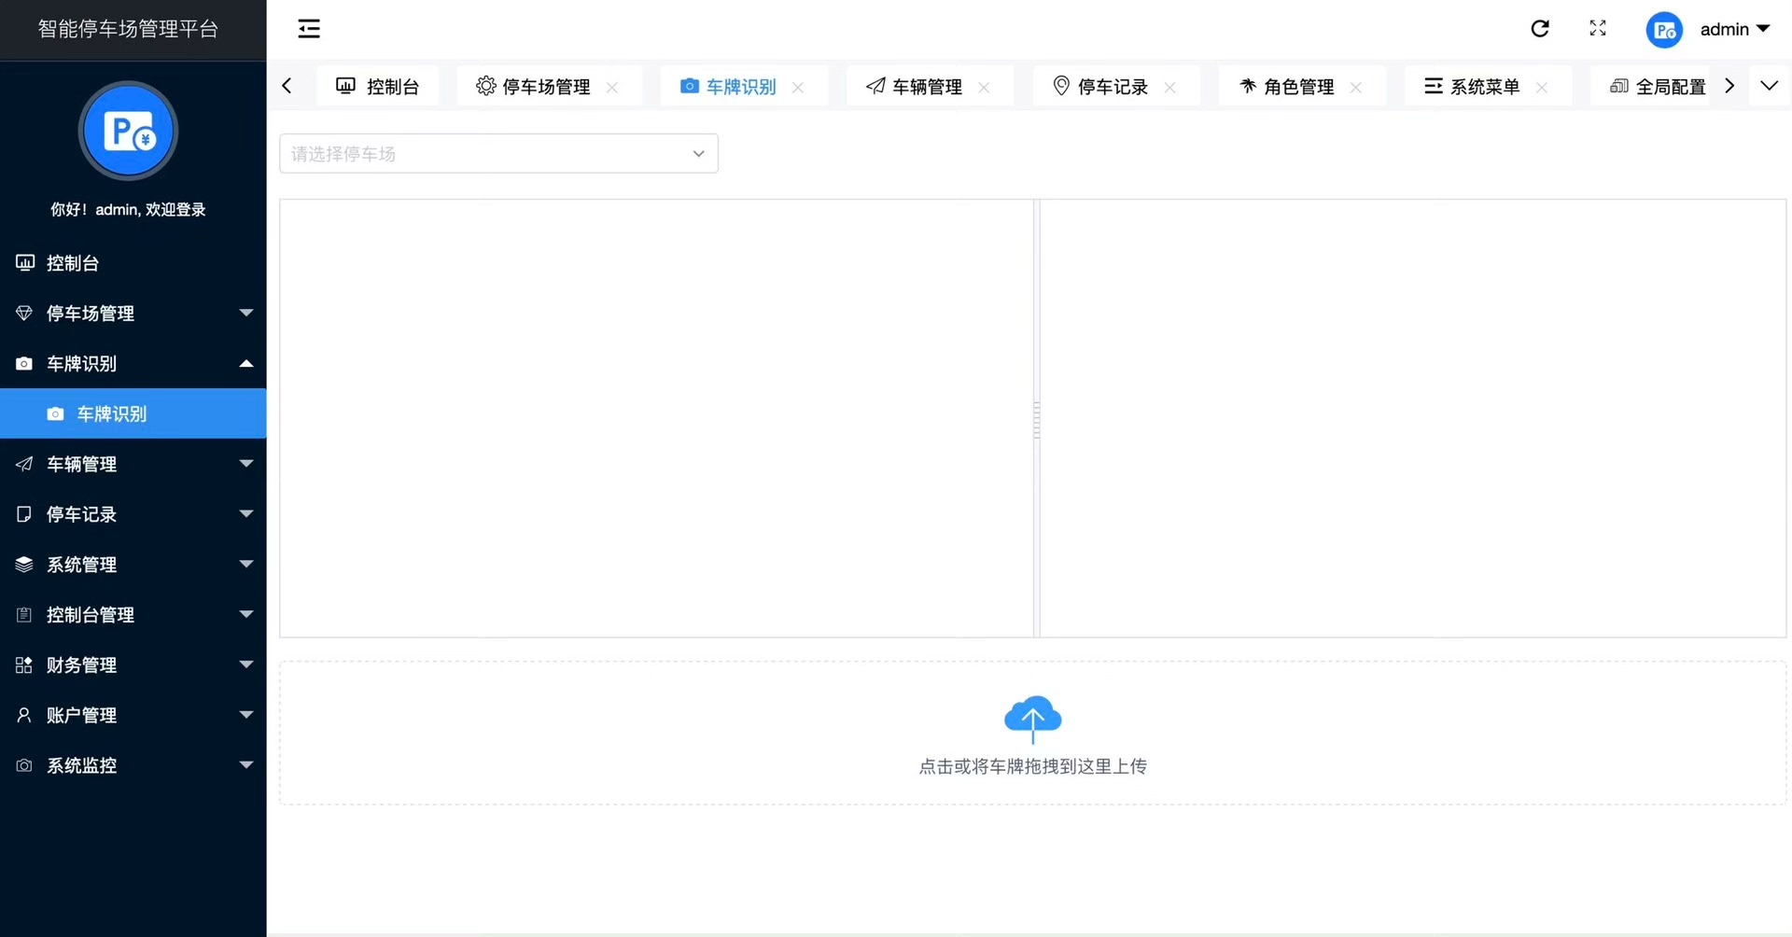This screenshot has width=1792, height=937.
Task: Expand the tab options chevron at far right
Action: [x=1769, y=86]
